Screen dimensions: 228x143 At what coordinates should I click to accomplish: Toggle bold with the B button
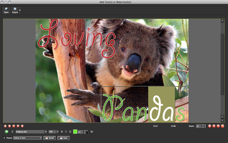(x=62, y=132)
